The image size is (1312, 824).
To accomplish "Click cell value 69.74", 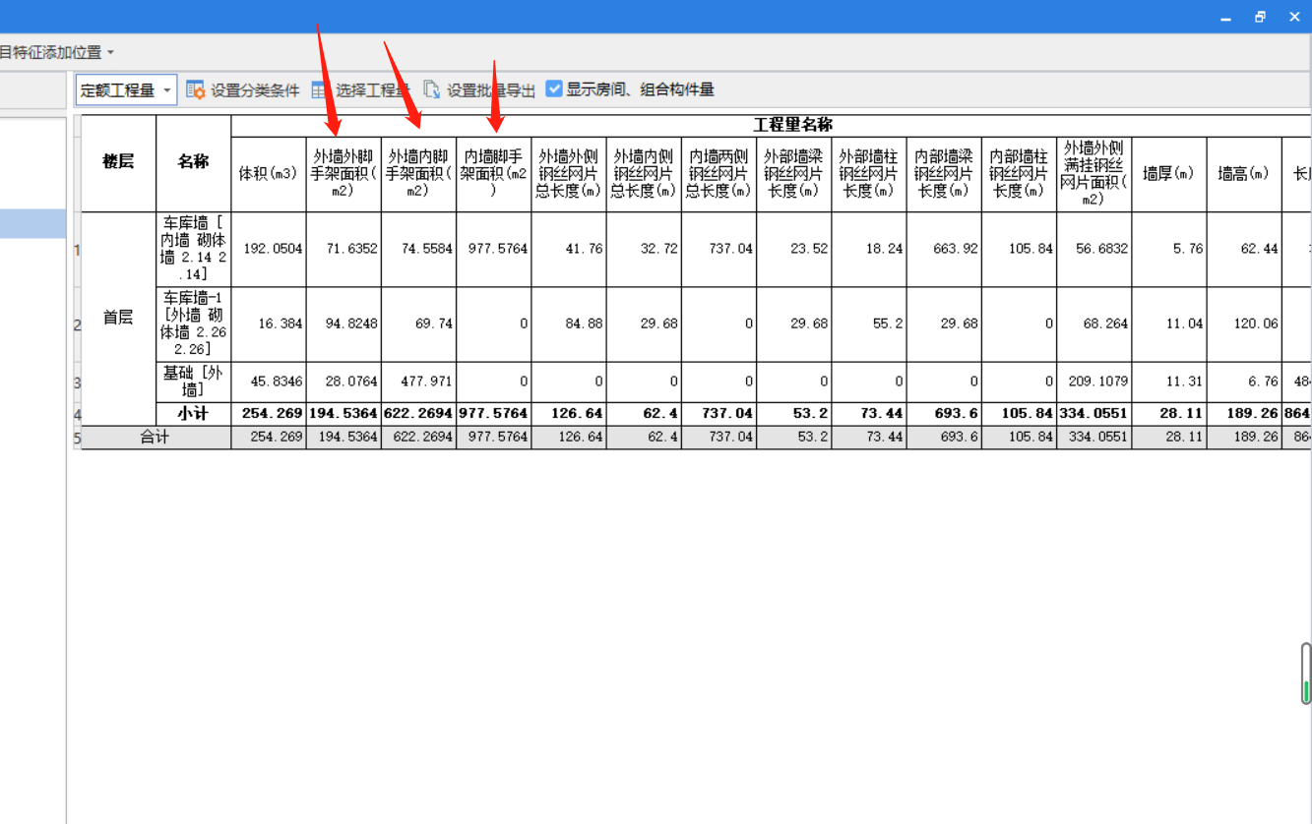I will pos(433,324).
